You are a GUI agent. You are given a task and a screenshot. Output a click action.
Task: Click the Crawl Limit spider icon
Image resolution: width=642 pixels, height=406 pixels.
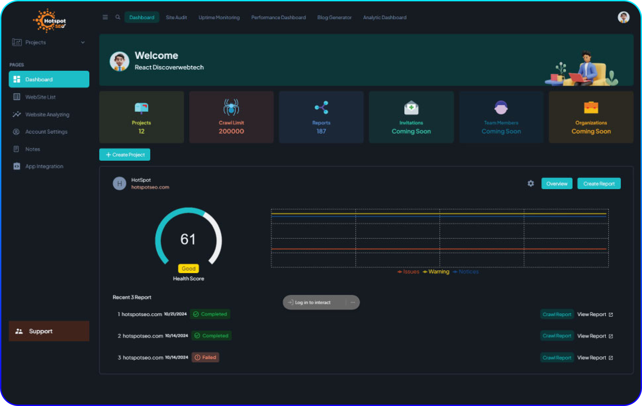click(x=231, y=107)
